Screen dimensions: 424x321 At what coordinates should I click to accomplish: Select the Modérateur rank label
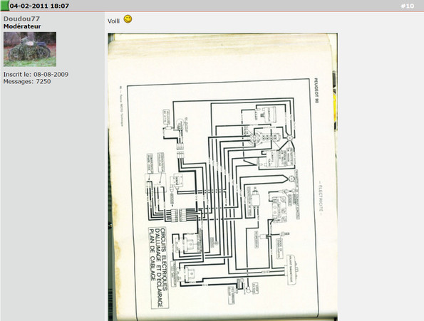(x=22, y=26)
